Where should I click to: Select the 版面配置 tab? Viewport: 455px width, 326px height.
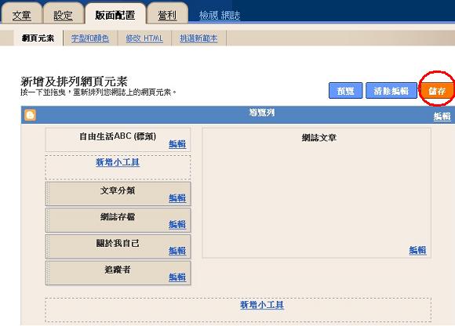tap(115, 14)
